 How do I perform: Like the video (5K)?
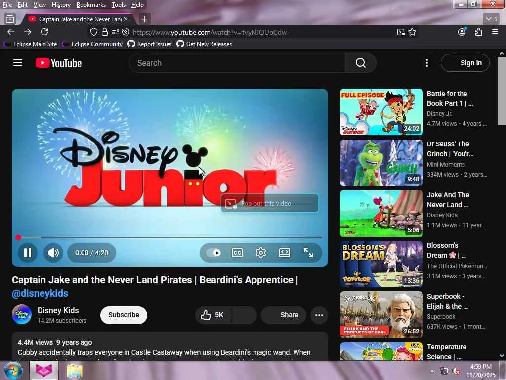pyautogui.click(x=212, y=315)
